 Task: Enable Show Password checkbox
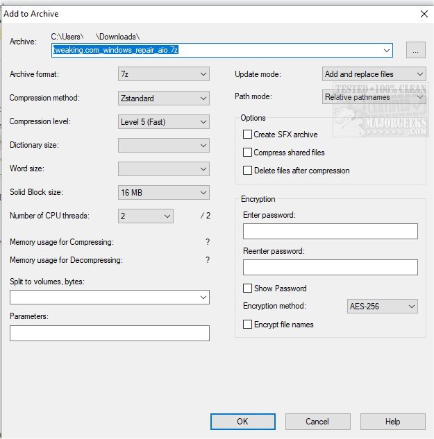pyautogui.click(x=247, y=289)
